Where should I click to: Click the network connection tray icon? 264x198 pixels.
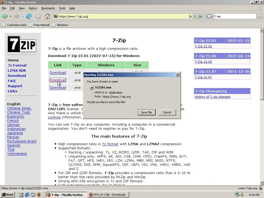coord(237,194)
